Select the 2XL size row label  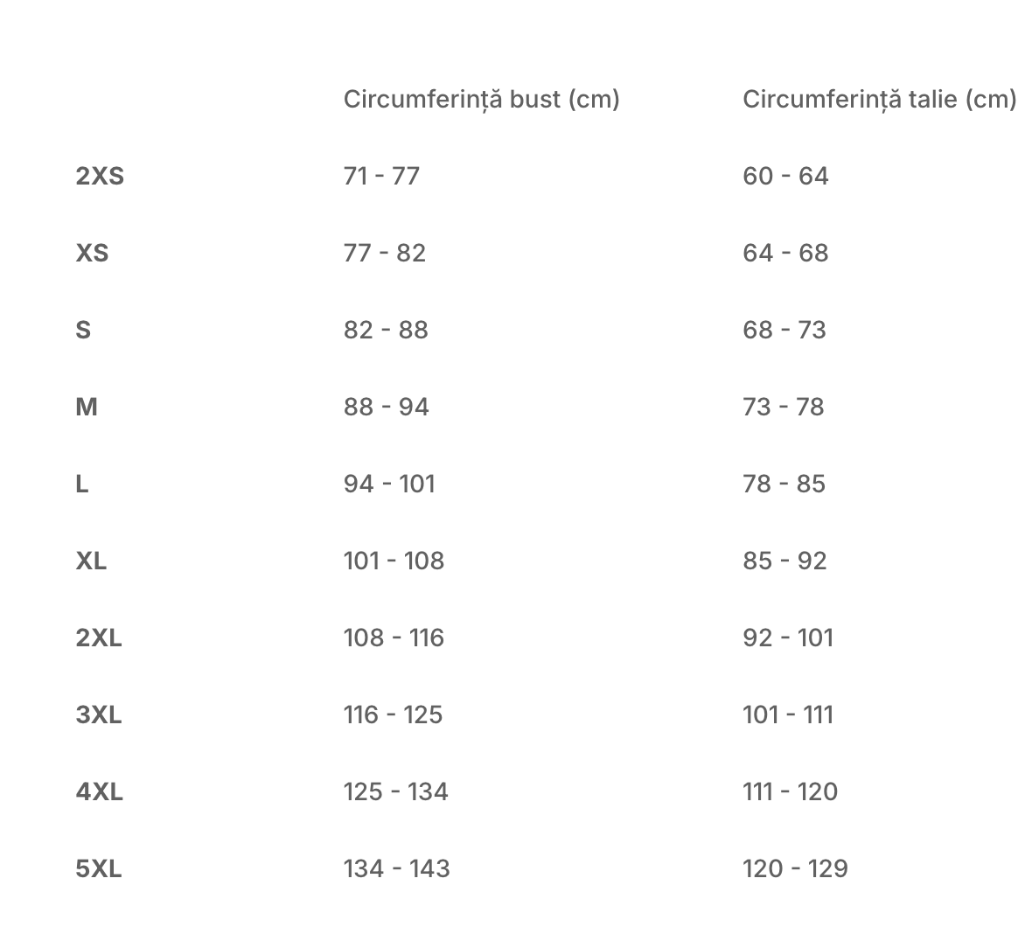click(99, 638)
